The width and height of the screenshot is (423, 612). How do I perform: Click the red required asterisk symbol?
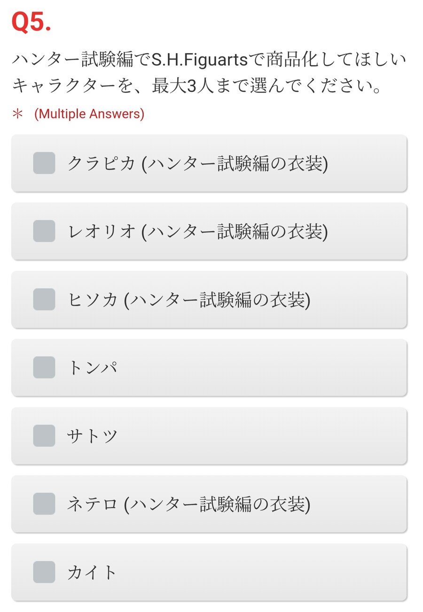click(17, 114)
